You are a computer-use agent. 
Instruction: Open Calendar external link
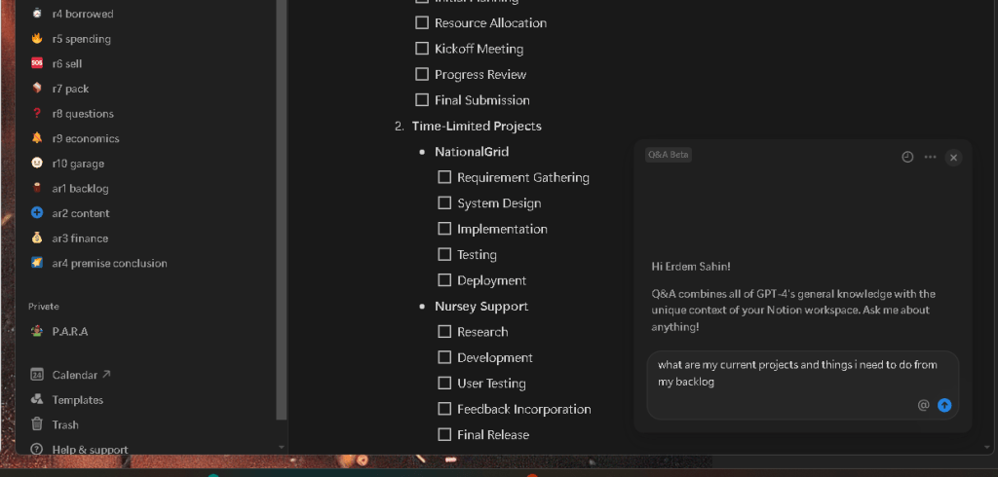(82, 375)
